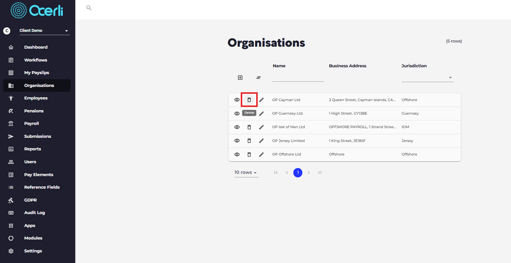The height and width of the screenshot is (263, 511).
Task: Delete the OP Isle of Man Ltd row
Action: pyautogui.click(x=249, y=127)
